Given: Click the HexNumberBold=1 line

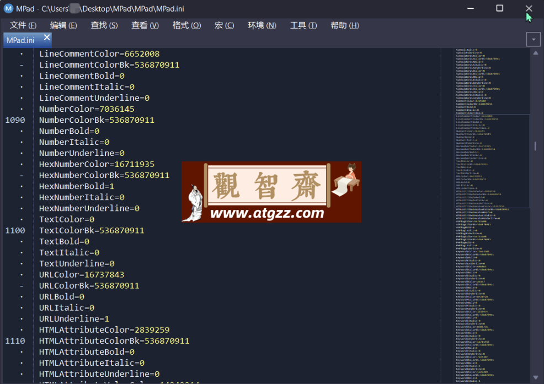Looking at the screenshot, I should point(77,186).
